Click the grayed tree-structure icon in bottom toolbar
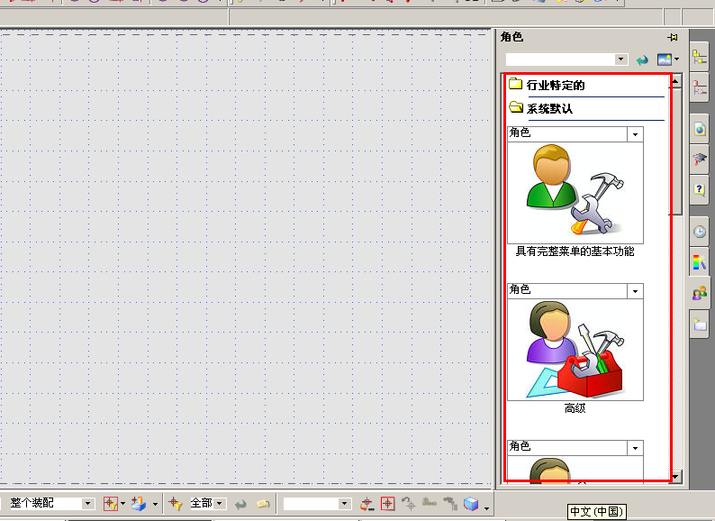 (x=450, y=504)
